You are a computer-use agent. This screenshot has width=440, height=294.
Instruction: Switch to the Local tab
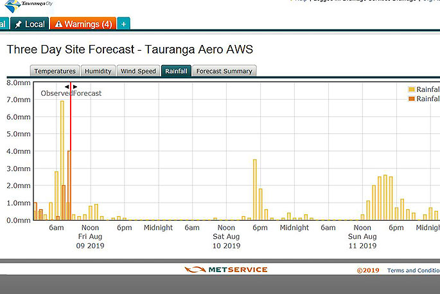coord(29,24)
